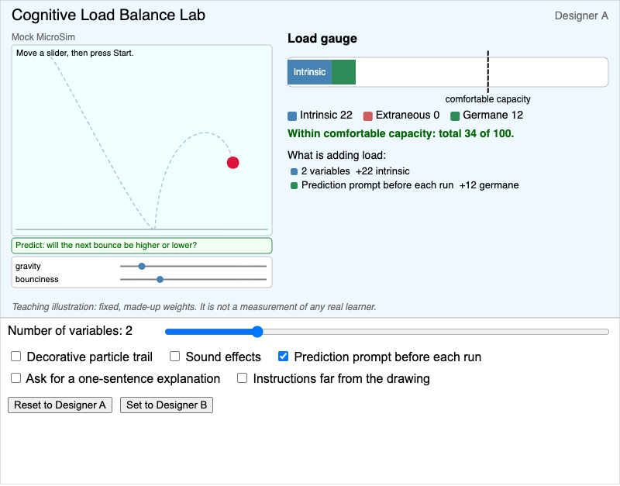
Task: Click the 'Cognitive Load Balance Lab' title
Action: (108, 15)
